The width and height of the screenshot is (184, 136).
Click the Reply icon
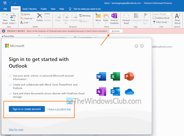point(58,16)
